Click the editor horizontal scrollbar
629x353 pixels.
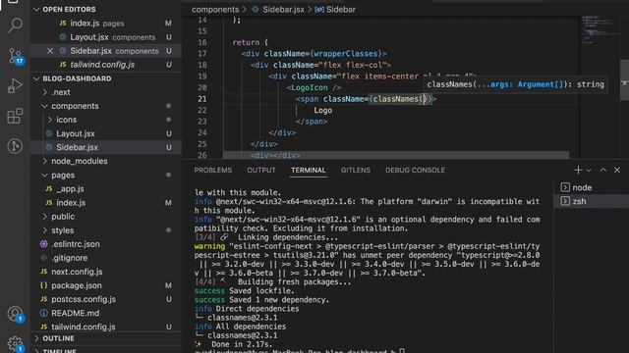pyautogui.click(x=396, y=155)
